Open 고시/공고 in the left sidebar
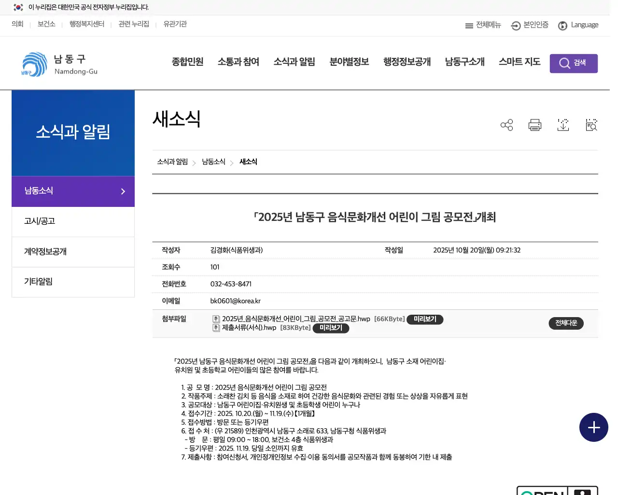This screenshot has height=495, width=618. [x=40, y=221]
